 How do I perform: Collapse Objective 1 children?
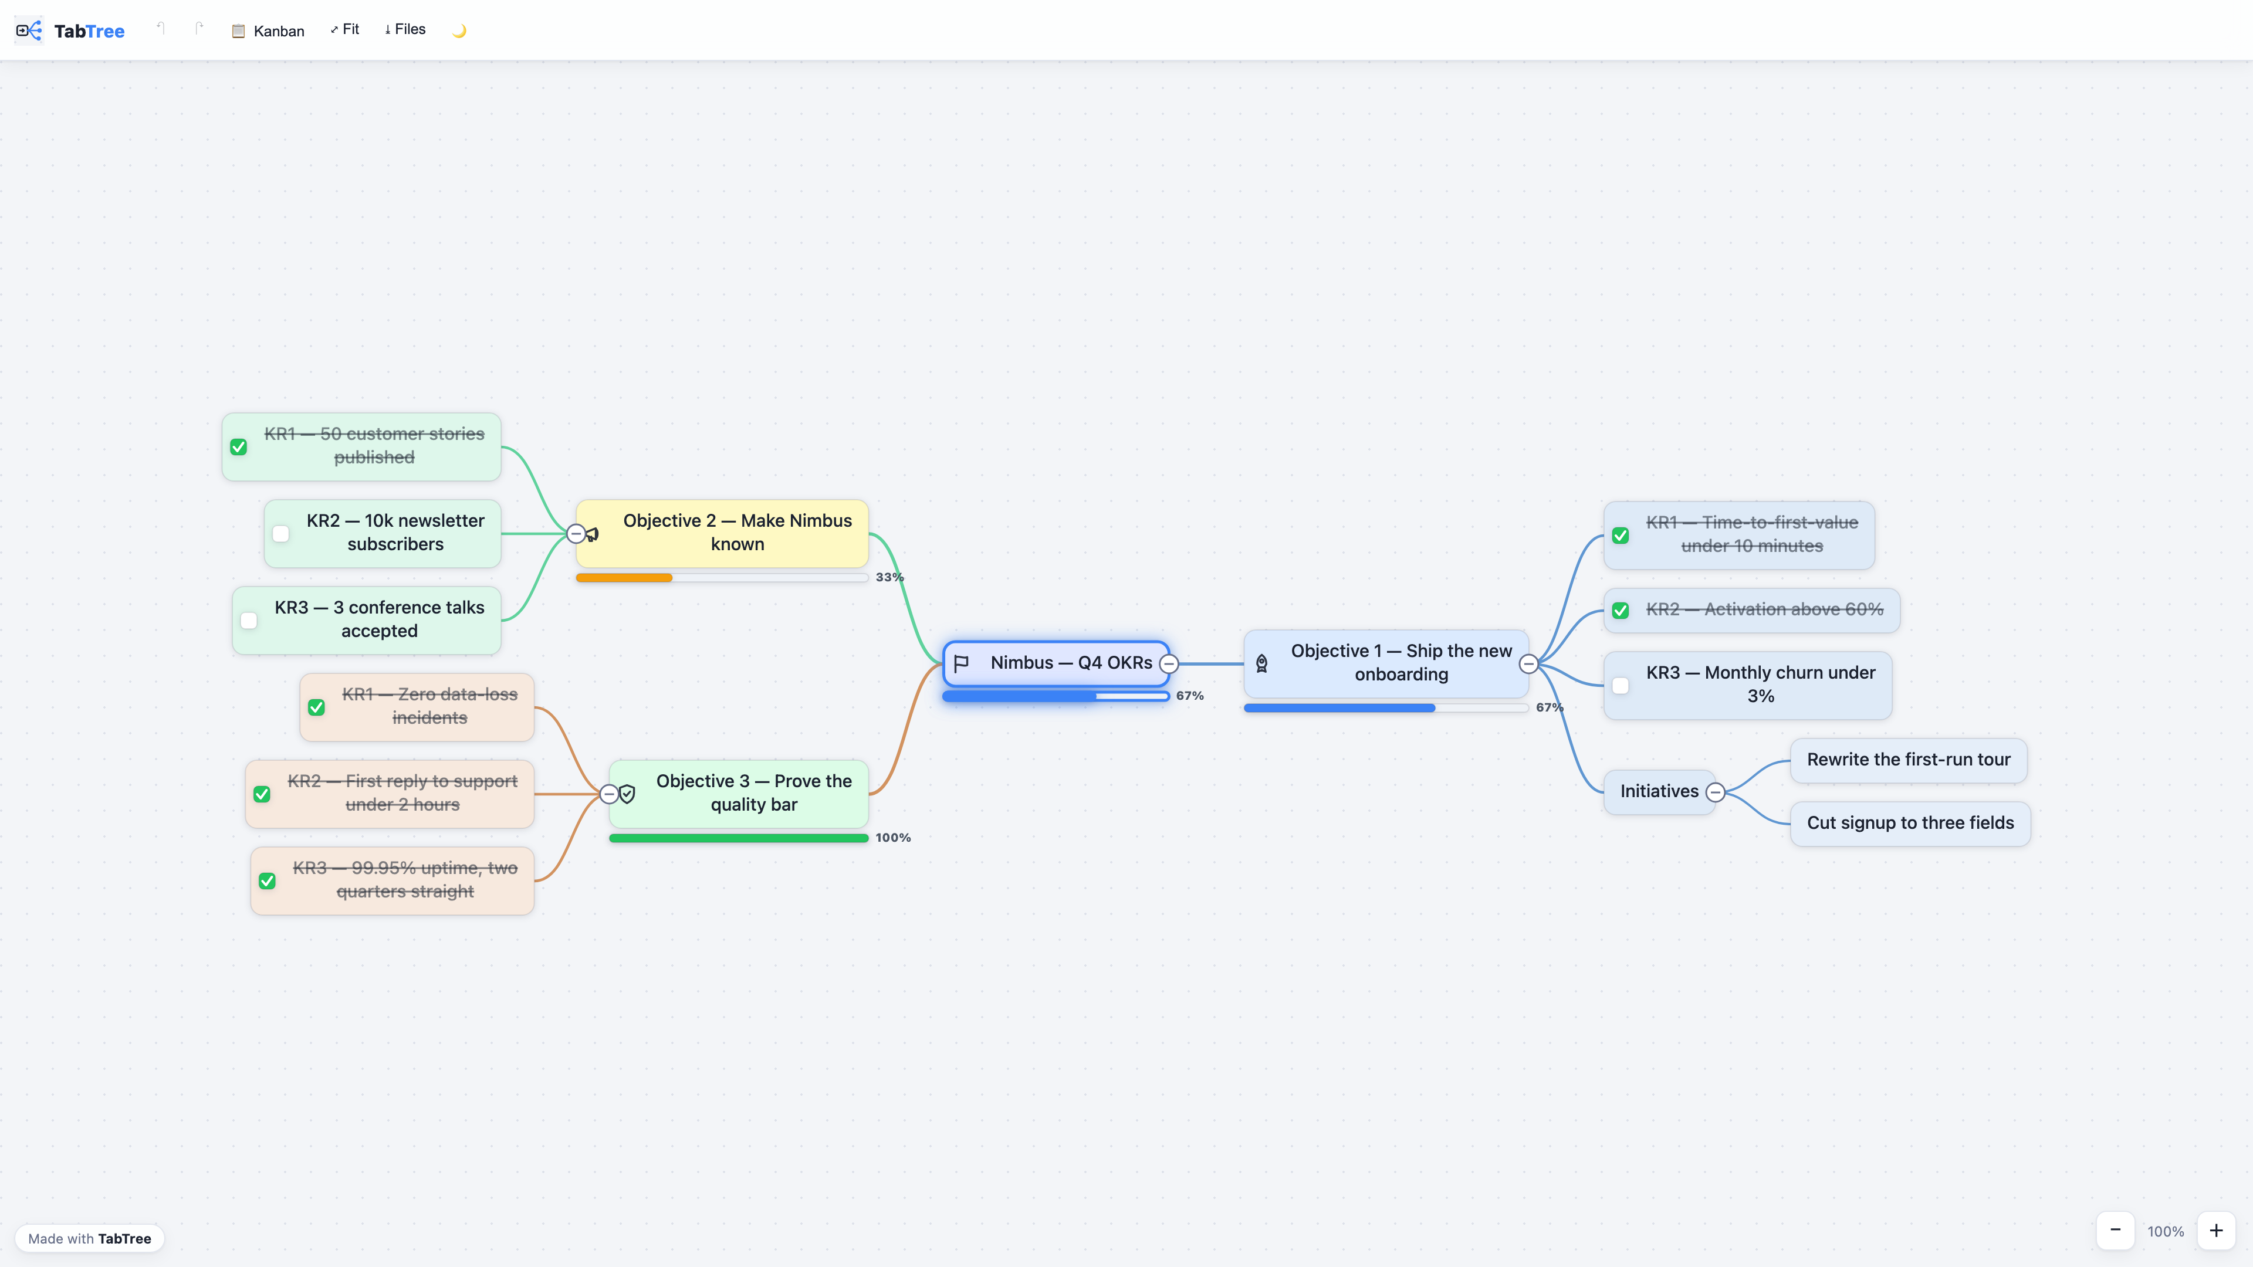click(1529, 663)
